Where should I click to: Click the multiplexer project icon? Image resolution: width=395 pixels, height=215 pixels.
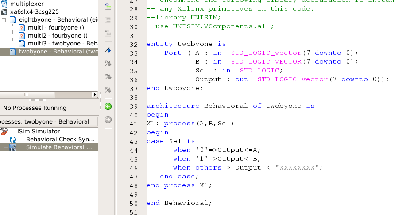pyautogui.click(x=4, y=4)
